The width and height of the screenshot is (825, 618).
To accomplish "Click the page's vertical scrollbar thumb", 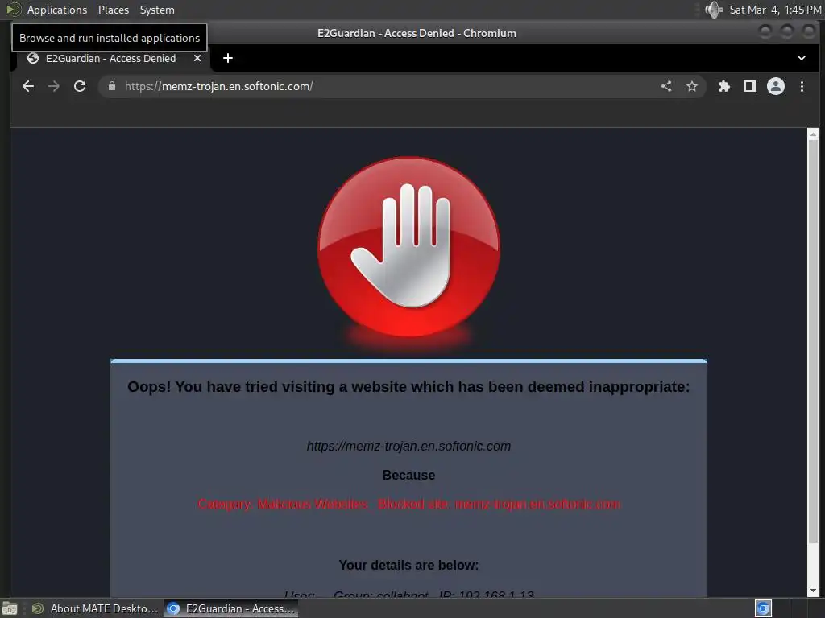I will tap(813, 341).
